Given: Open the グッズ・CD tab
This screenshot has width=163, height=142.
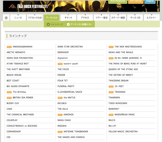Looking at the screenshot, I should click(x=135, y=18).
